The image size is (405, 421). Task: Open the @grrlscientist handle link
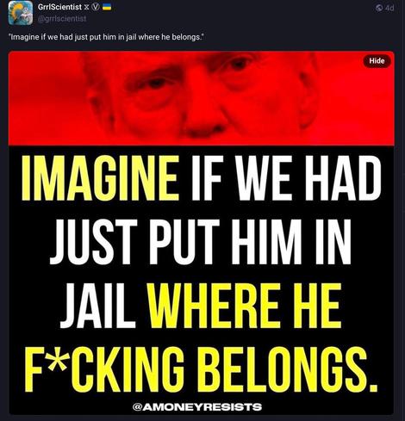pos(62,19)
